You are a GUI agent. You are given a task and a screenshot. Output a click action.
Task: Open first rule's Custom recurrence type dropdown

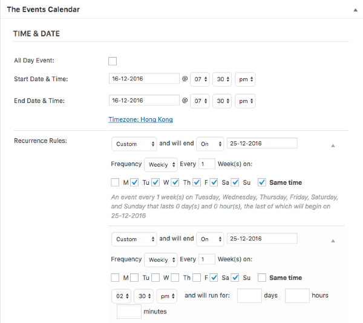point(134,144)
